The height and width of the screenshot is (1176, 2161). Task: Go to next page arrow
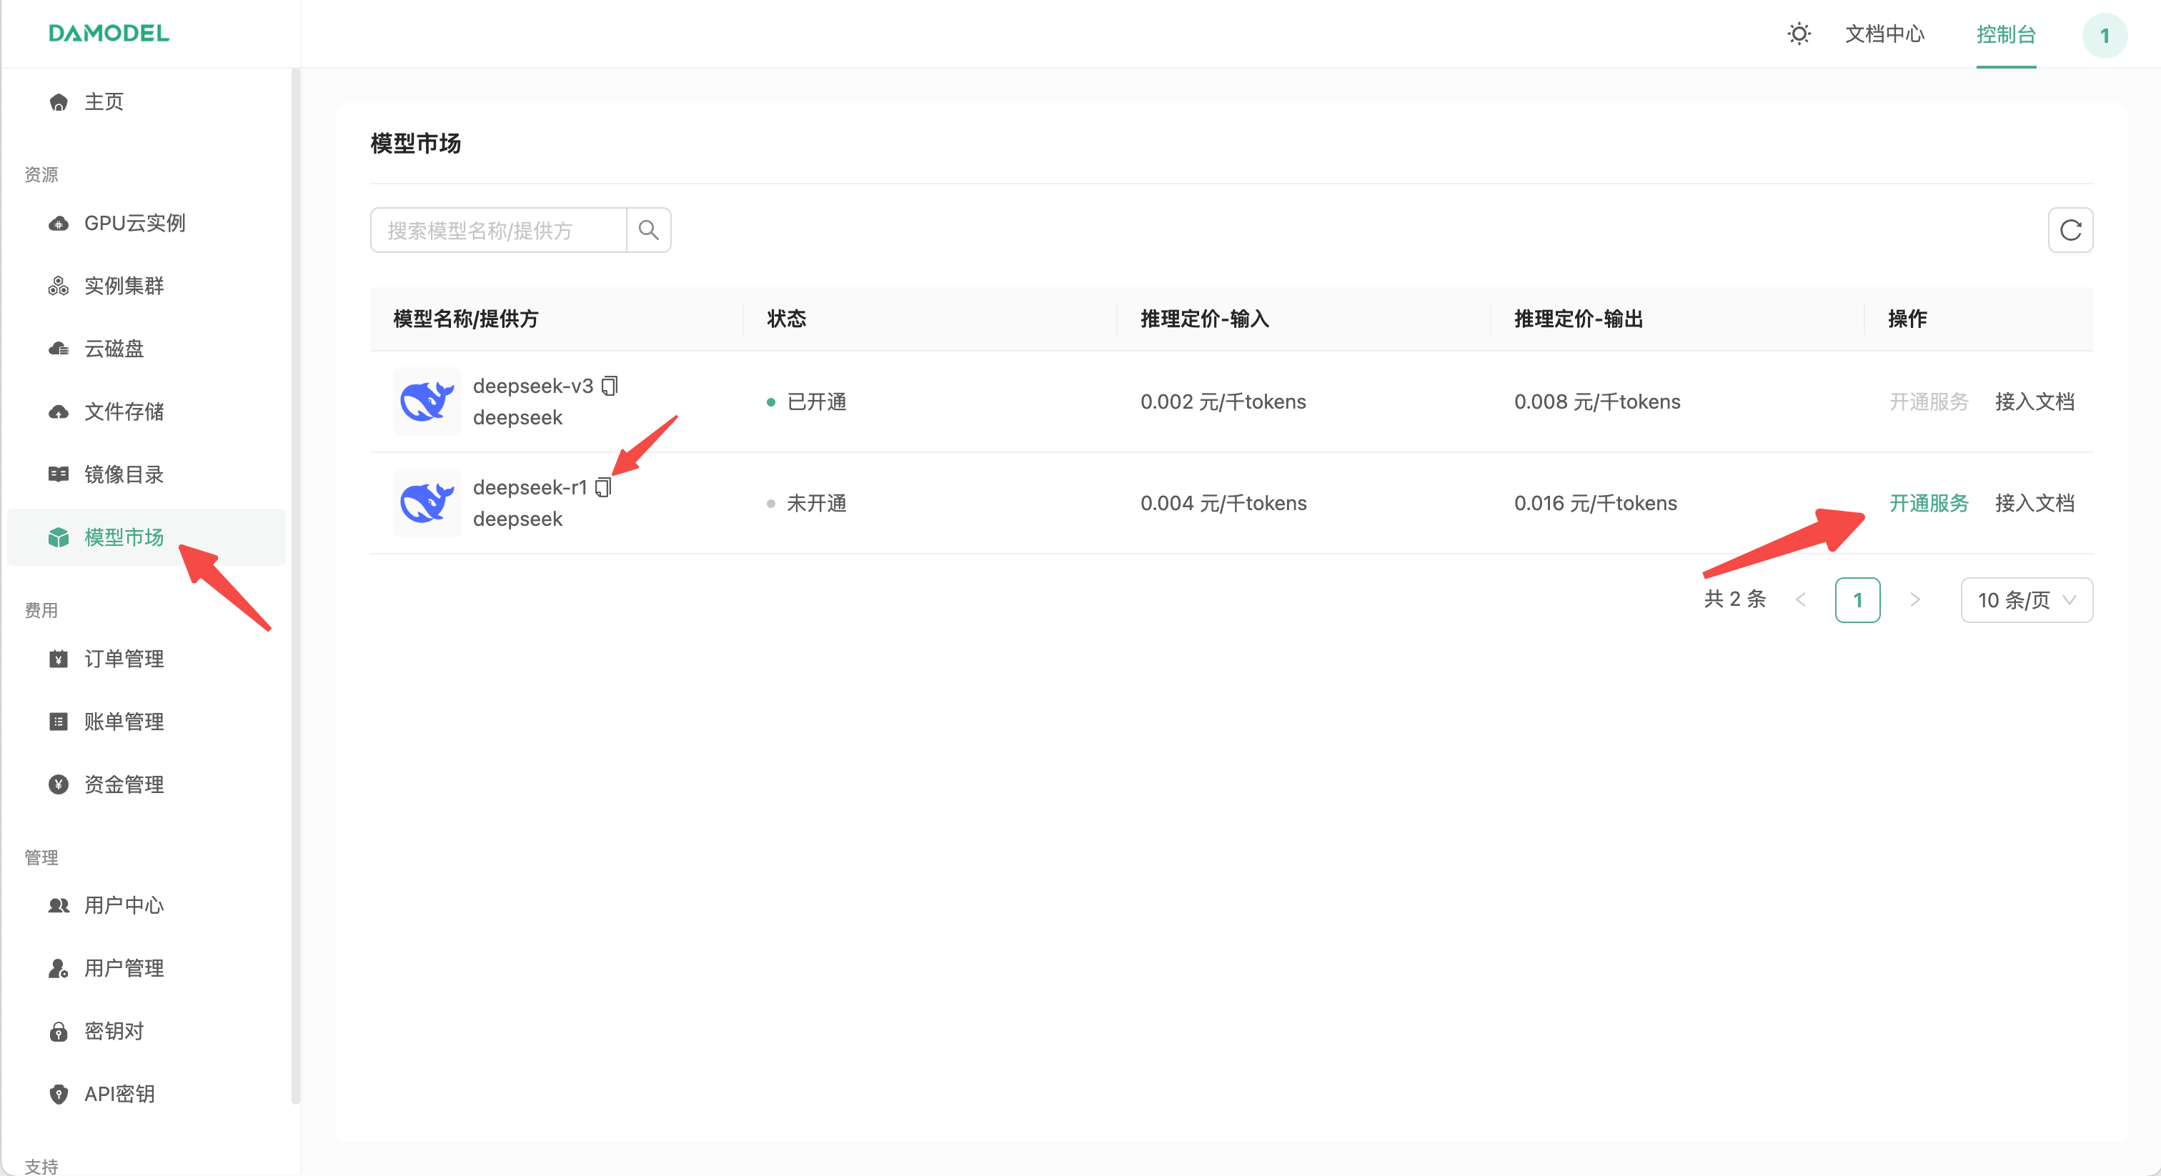point(1914,599)
